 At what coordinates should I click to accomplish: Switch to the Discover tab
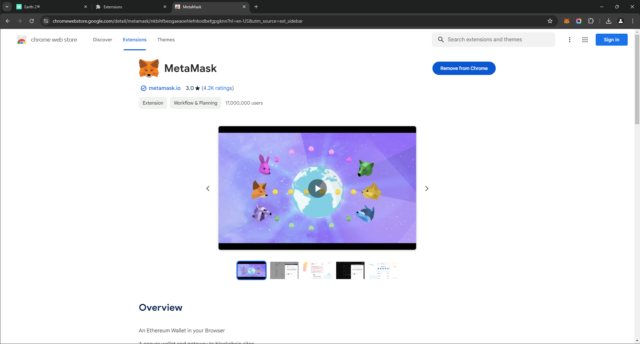click(102, 40)
